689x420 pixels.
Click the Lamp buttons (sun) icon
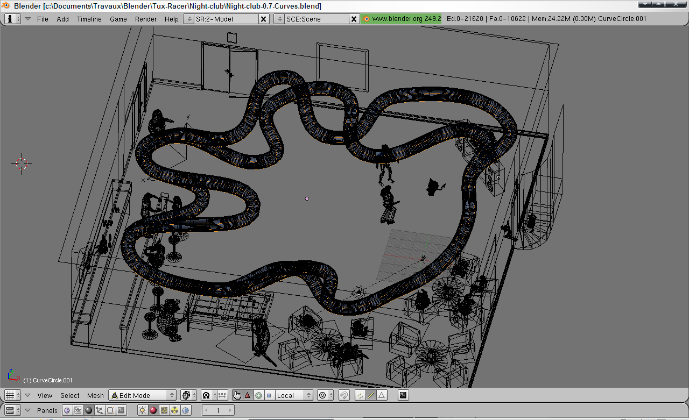tap(142, 410)
